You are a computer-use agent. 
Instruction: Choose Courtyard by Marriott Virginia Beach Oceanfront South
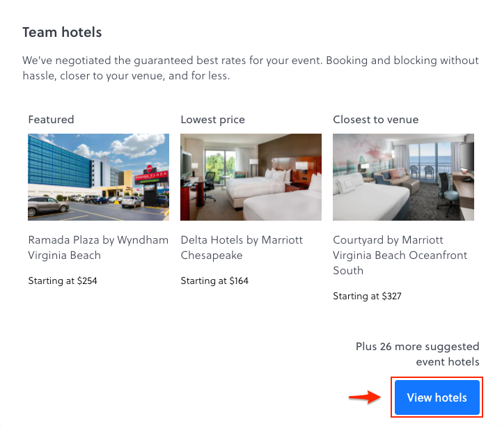tap(400, 255)
